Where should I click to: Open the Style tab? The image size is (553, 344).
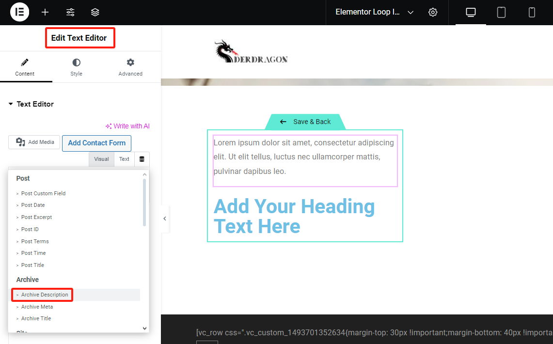tap(76, 67)
